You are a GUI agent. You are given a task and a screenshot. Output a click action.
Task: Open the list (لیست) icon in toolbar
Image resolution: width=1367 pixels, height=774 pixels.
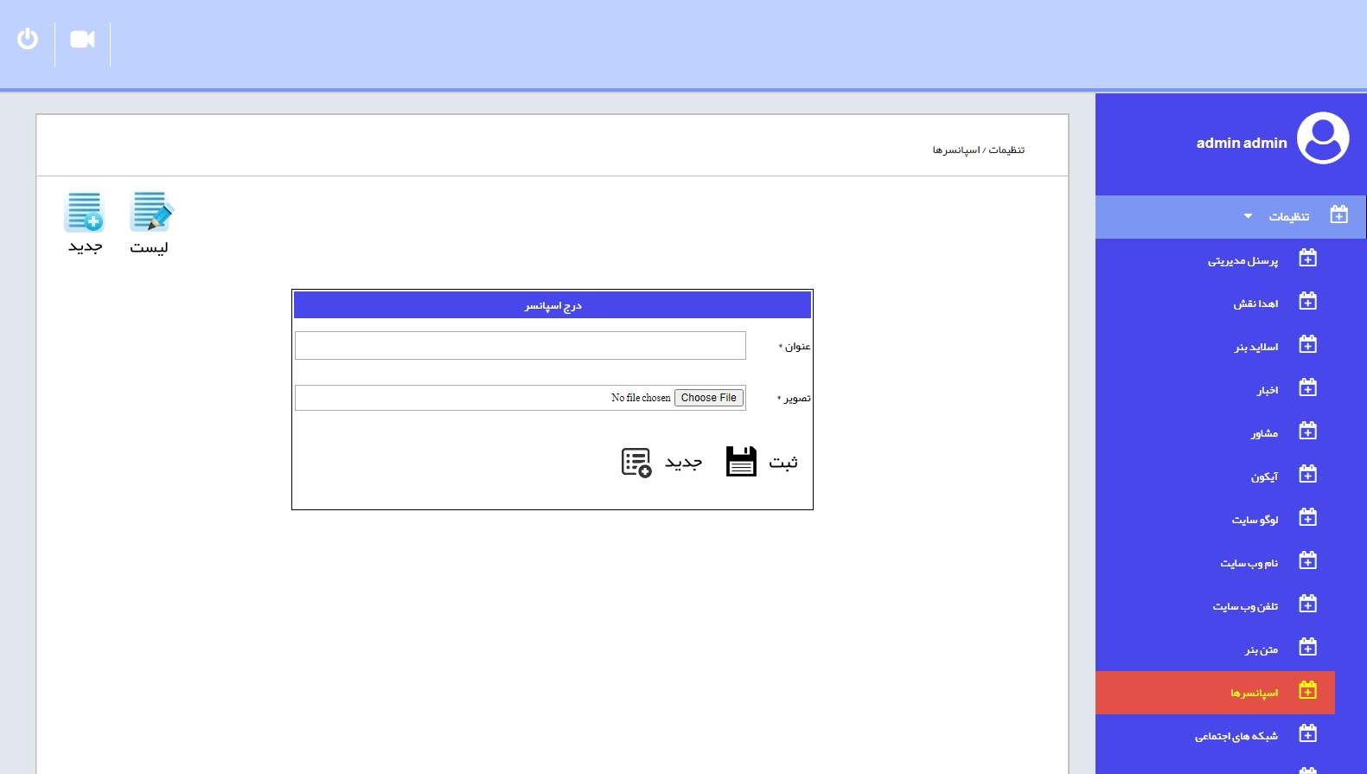[x=150, y=212]
